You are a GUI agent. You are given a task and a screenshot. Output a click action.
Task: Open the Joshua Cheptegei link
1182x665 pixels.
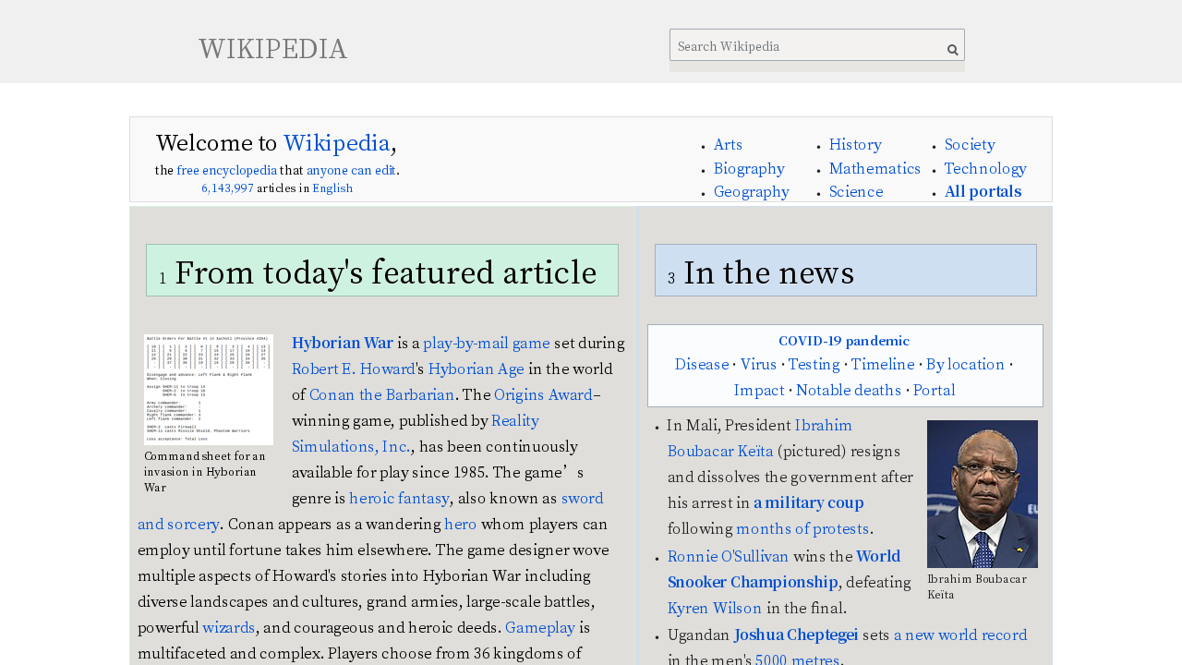[796, 635]
